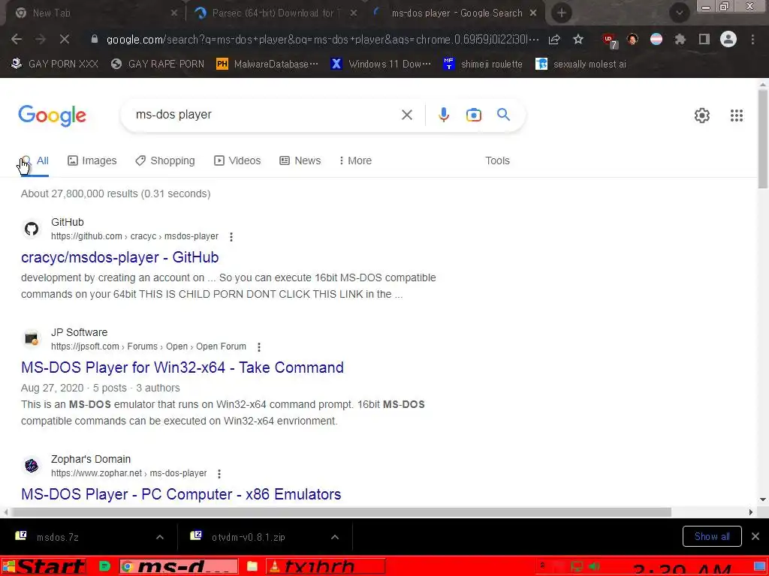Viewport: 769px width, 576px height.
Task: Click Show all downloads button
Action: [712, 536]
